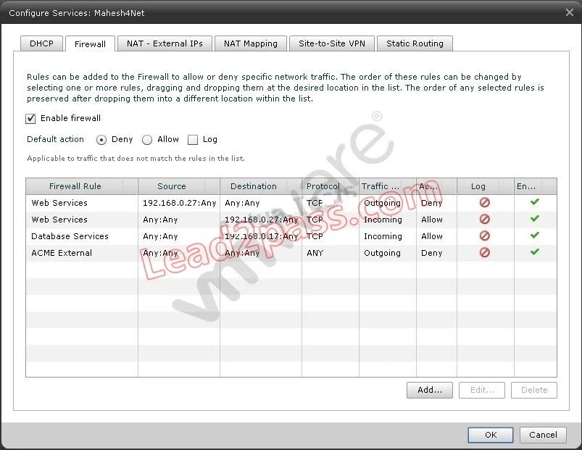The height and width of the screenshot is (450, 582).
Task: Close the Configure Services dialog with X
Action: tap(570, 12)
